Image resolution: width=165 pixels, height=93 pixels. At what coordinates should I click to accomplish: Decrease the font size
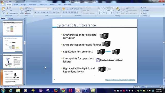click(x=56, y=9)
